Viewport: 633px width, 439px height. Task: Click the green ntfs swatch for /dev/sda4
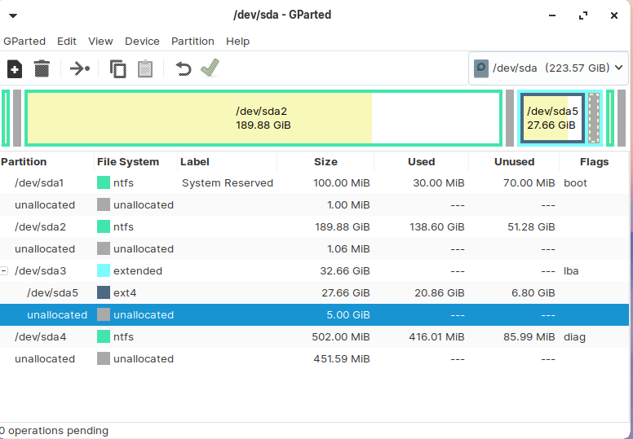[x=104, y=336]
